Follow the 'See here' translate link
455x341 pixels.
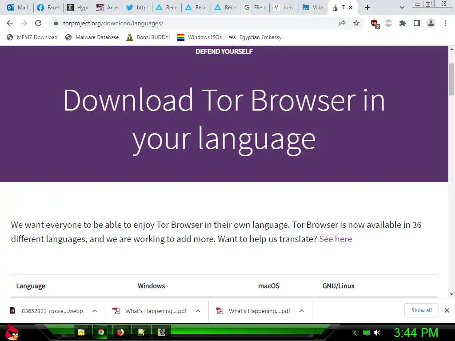click(335, 239)
